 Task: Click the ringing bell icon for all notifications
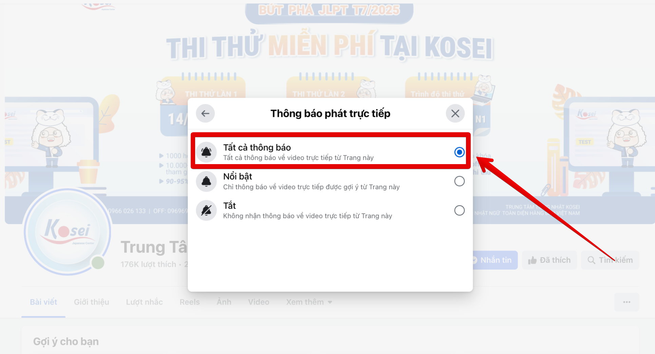click(x=206, y=152)
